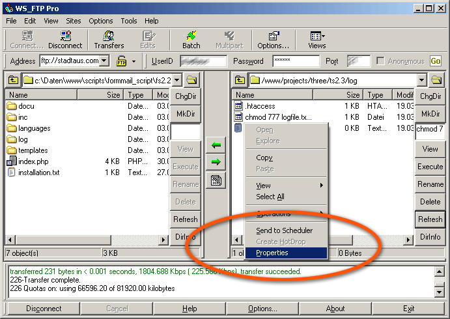Select the templates folder row
The width and height of the screenshot is (450, 319).
click(x=87, y=150)
